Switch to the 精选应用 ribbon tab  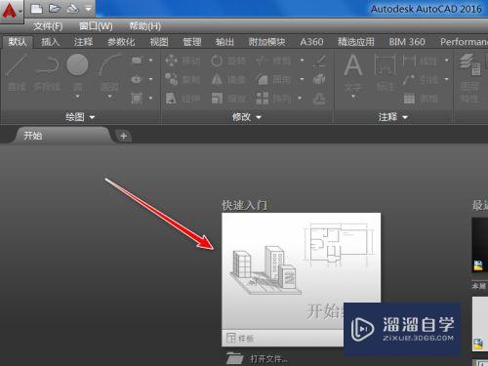point(355,42)
